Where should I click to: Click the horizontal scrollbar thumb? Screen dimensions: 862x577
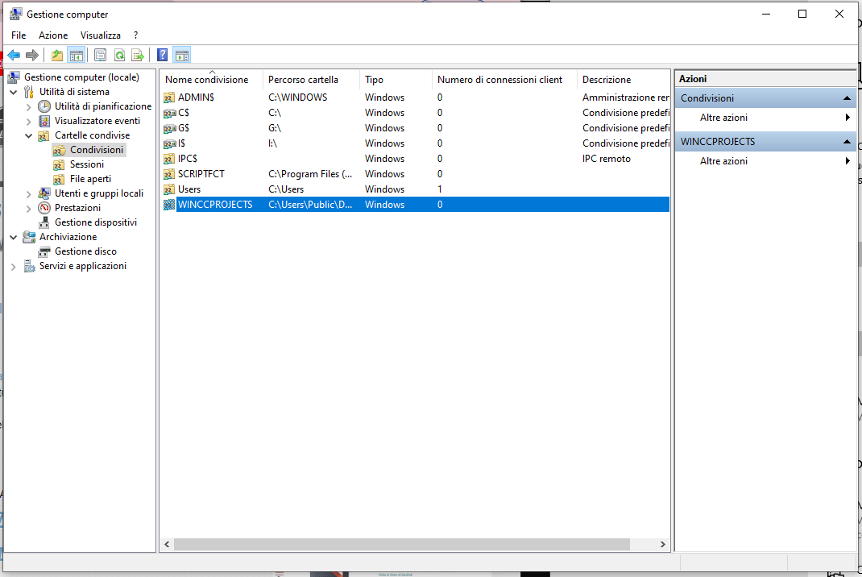(402, 545)
